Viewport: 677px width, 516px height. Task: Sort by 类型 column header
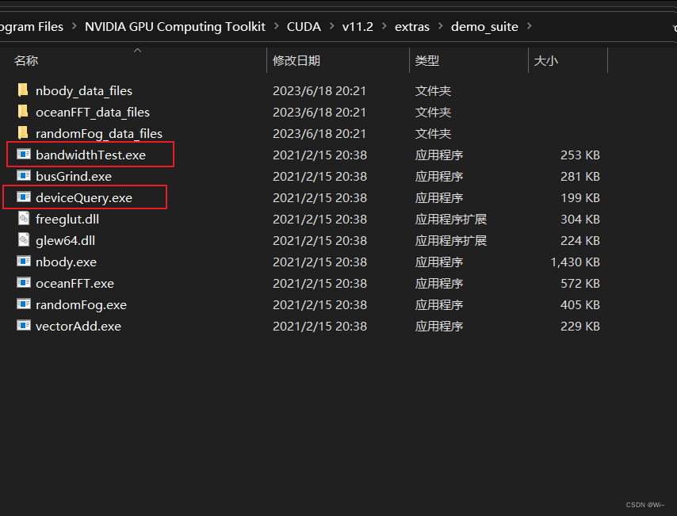click(x=426, y=60)
